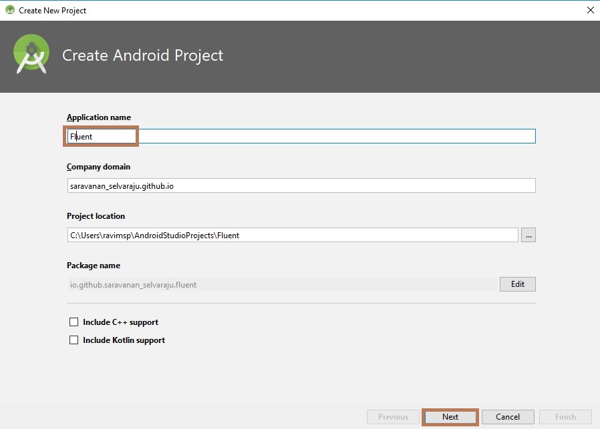Click the Android Studio icon in the title bar
Screen dimensions: 600x429
[x=10, y=10]
